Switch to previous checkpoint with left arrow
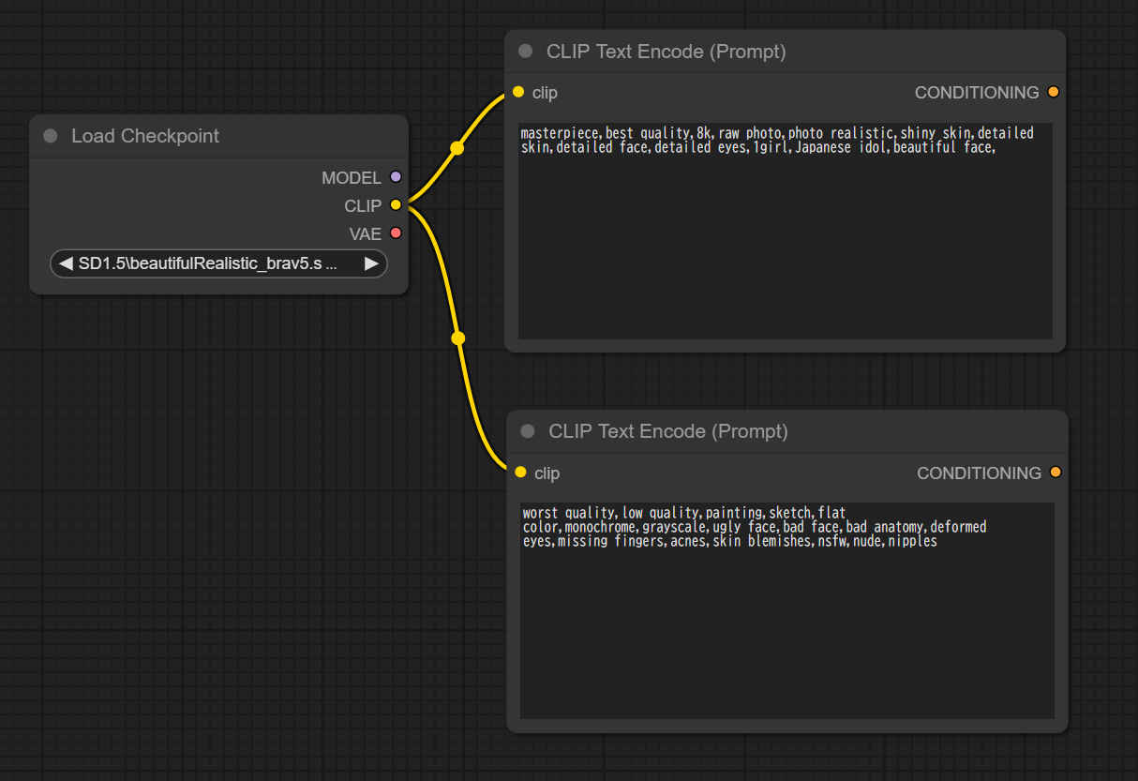The height and width of the screenshot is (781, 1138). (66, 264)
